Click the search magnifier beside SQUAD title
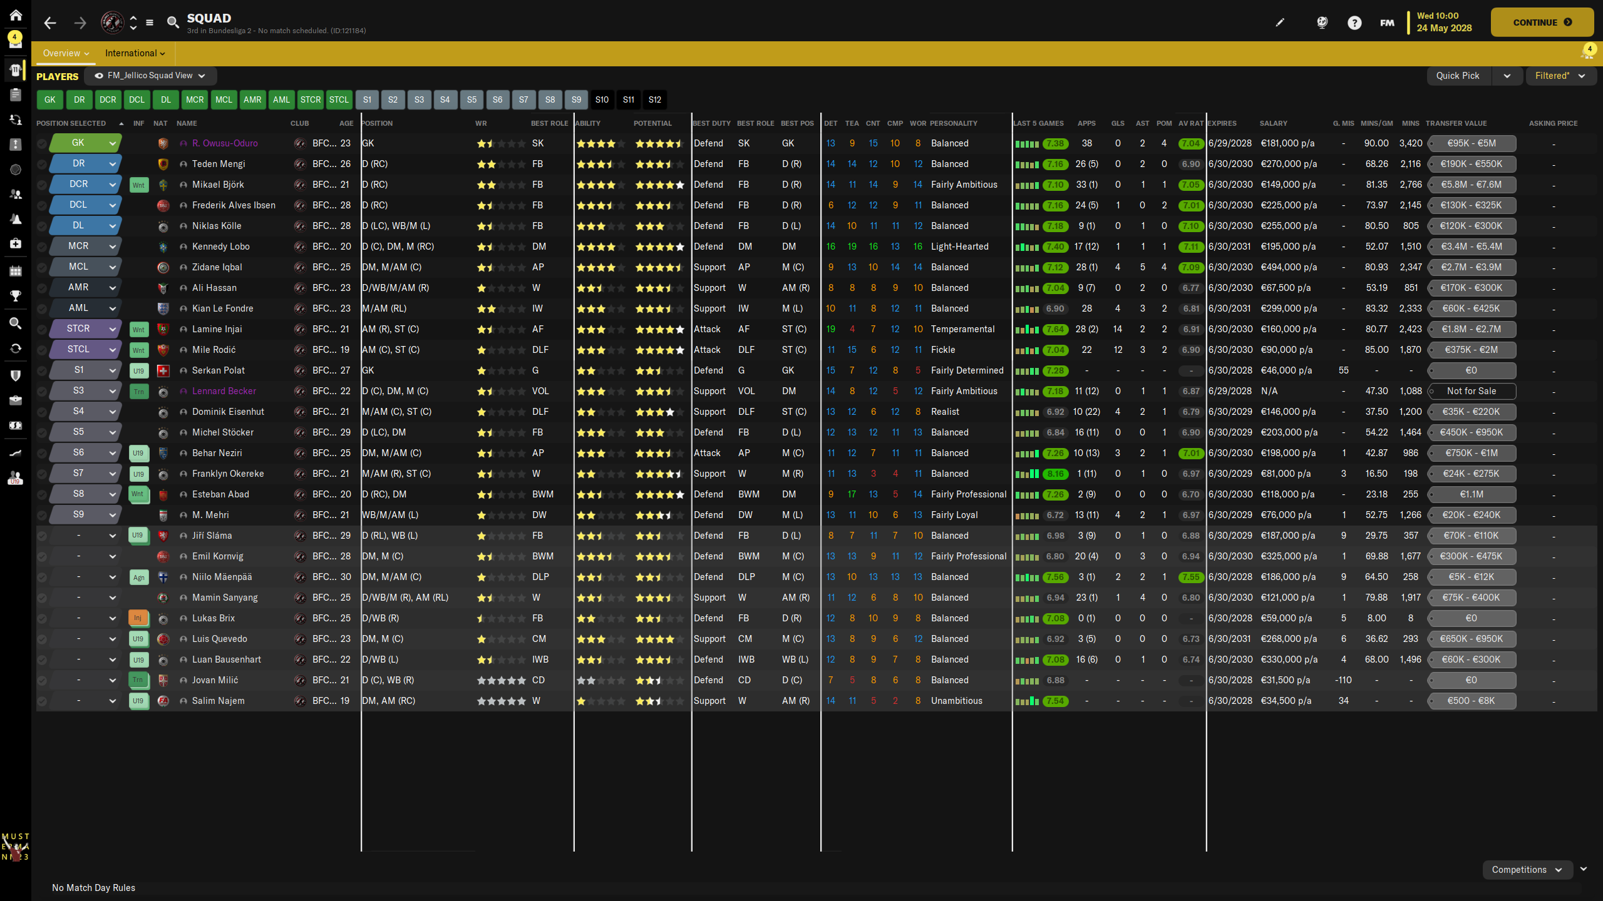This screenshot has height=901, width=1603. click(x=173, y=23)
